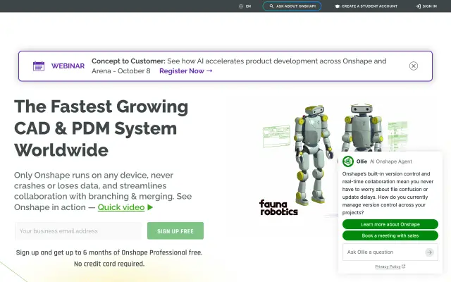The width and height of the screenshot is (451, 282).
Task: Click the Ollie agent avatar icon
Action: [348, 161]
